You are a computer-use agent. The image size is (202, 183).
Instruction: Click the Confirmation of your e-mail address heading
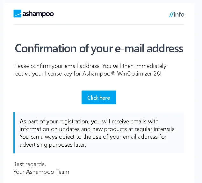point(99,48)
